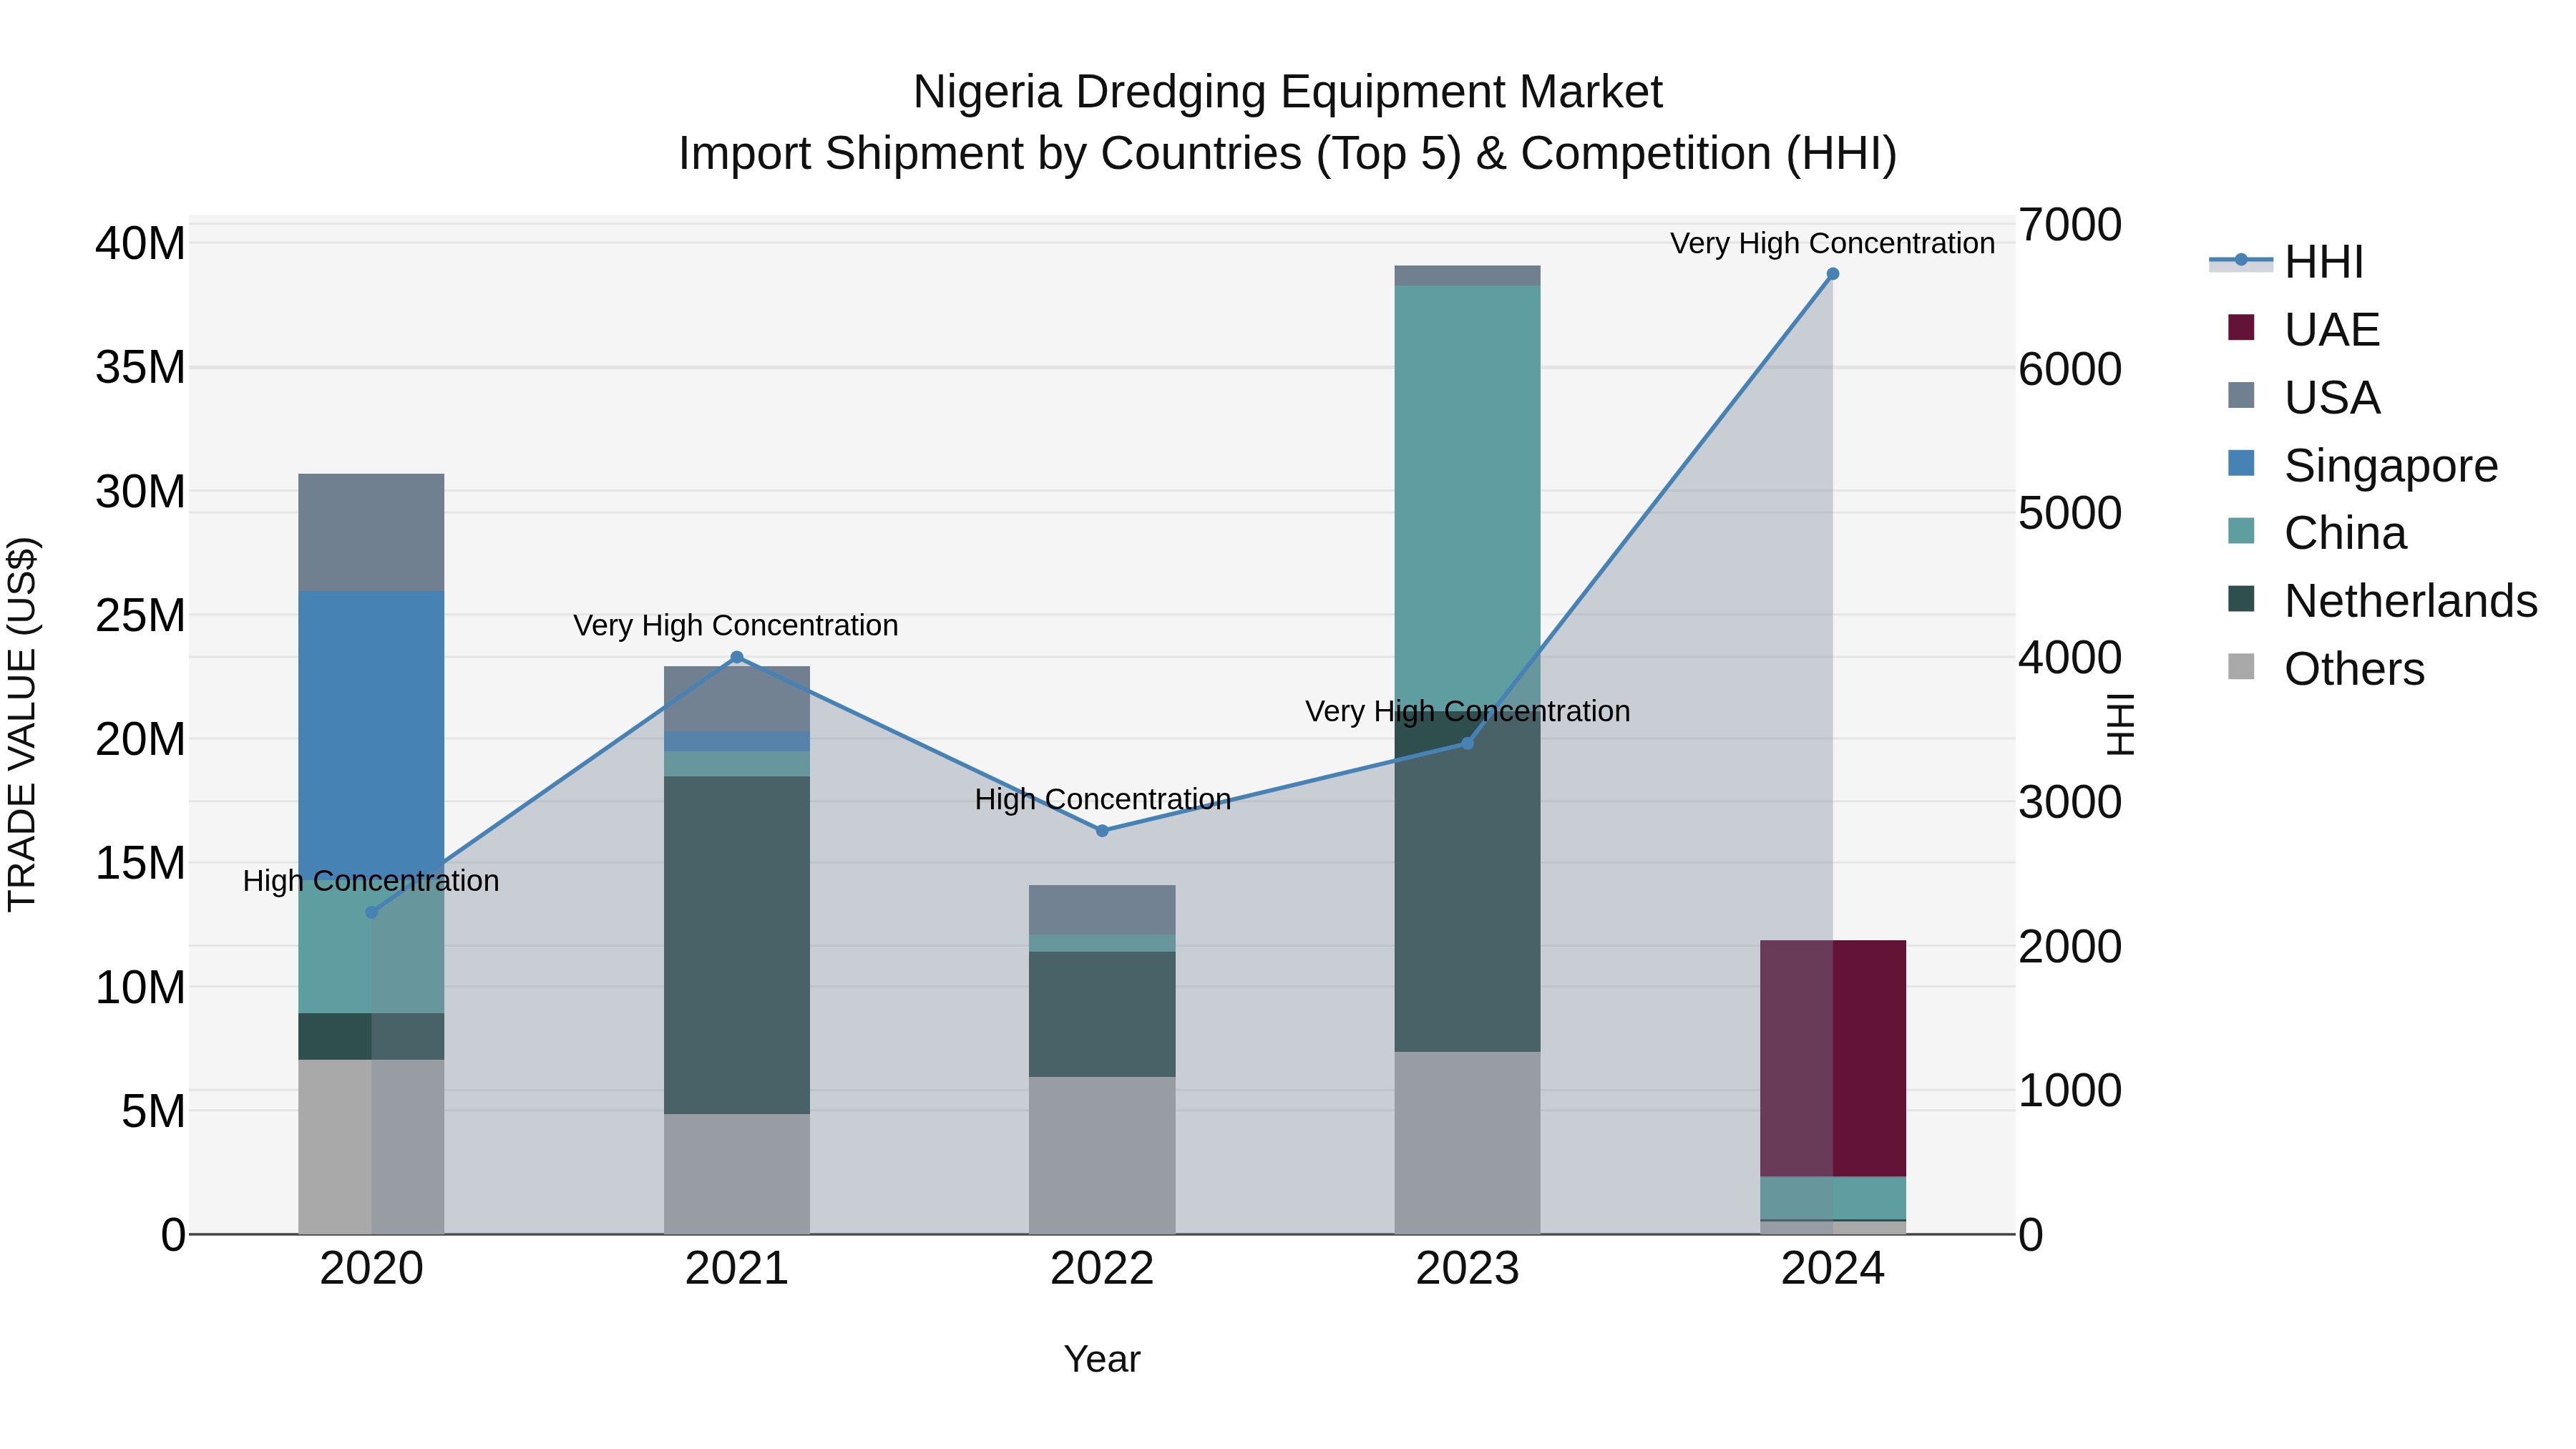2576x1449 pixels.
Task: Click the USA segment of the 2022 bar
Action: [1102, 910]
